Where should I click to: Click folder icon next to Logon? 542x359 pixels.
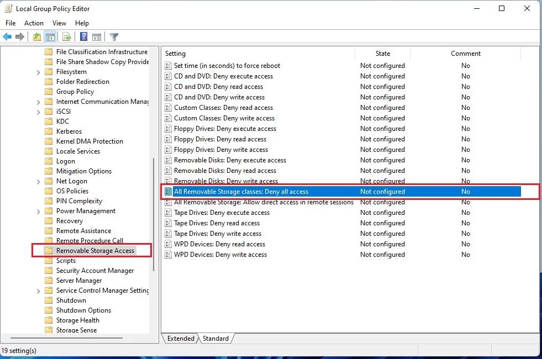(x=49, y=161)
